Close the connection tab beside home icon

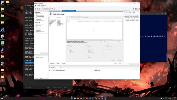45,5
